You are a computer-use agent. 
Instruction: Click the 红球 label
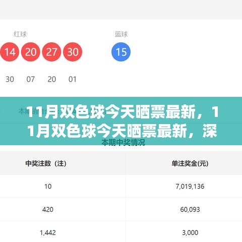point(20,34)
